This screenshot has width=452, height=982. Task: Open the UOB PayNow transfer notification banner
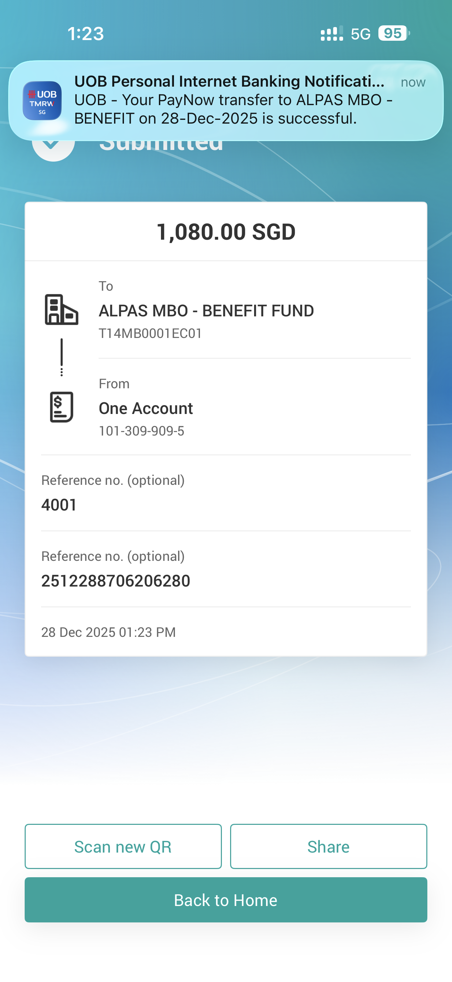[x=226, y=101]
